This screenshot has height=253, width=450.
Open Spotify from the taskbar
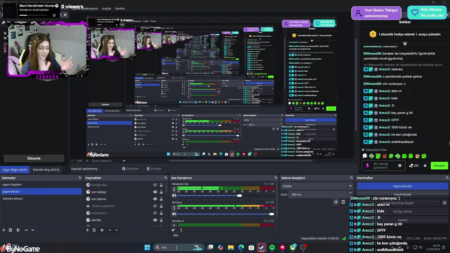[x=272, y=247]
